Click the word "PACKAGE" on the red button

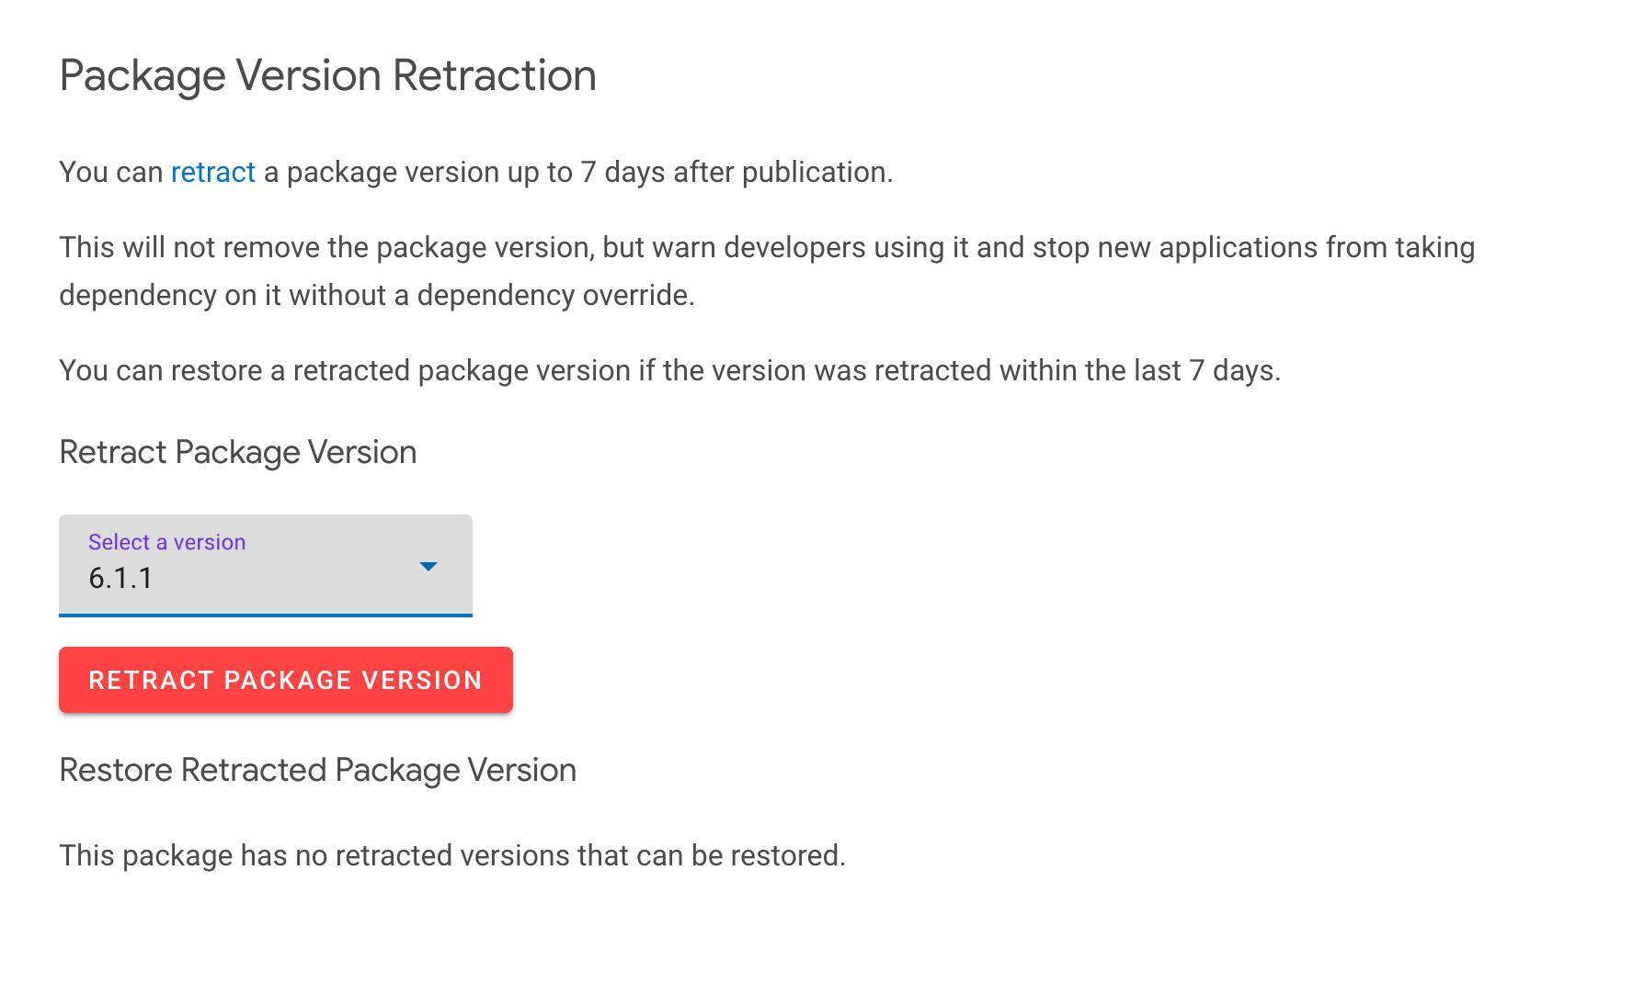288,681
